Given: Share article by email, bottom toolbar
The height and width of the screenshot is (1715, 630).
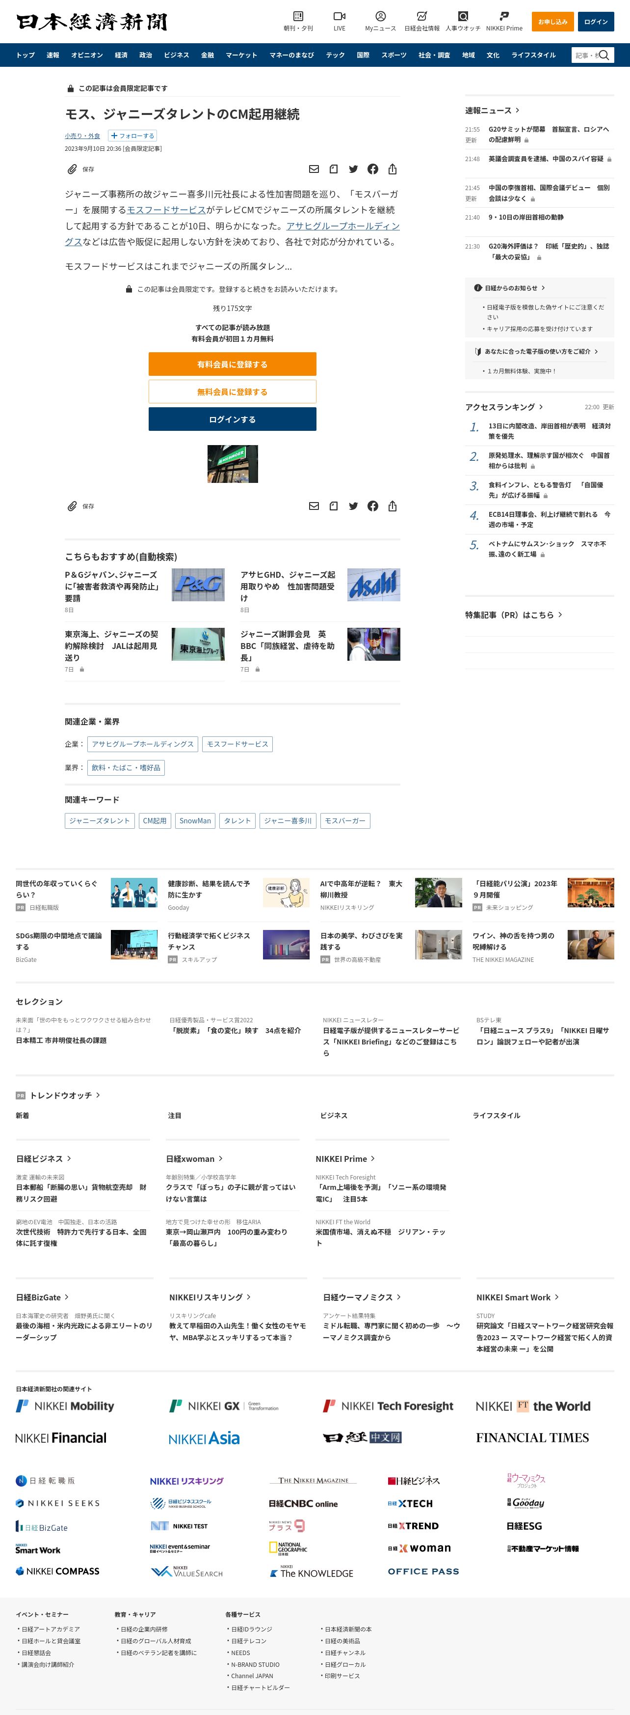Looking at the screenshot, I should point(314,506).
